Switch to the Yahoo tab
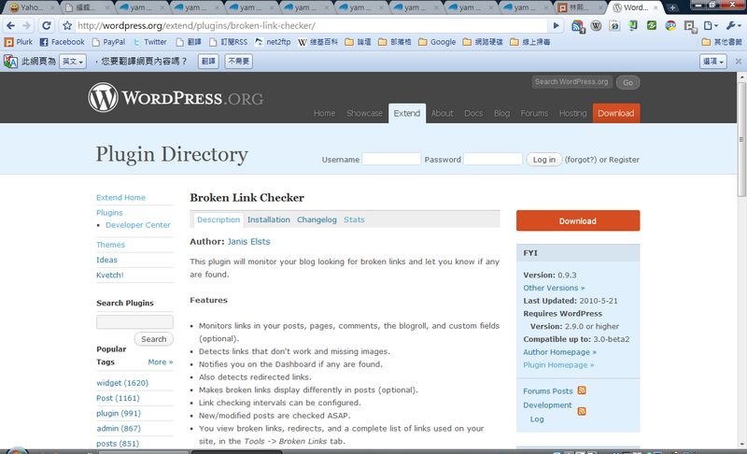The width and height of the screenshot is (747, 454). 30,7
